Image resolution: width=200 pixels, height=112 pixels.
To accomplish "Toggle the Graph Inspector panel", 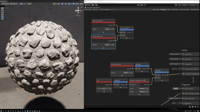I will click(x=184, y=10).
